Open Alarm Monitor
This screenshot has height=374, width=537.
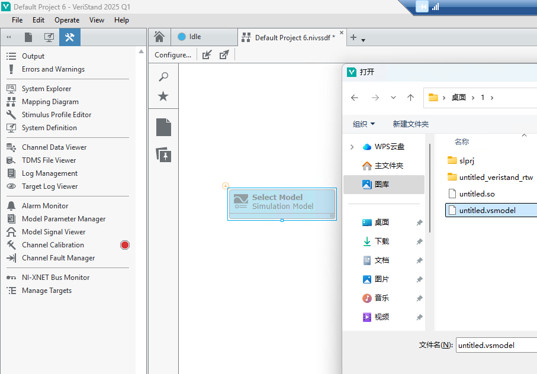tap(45, 206)
